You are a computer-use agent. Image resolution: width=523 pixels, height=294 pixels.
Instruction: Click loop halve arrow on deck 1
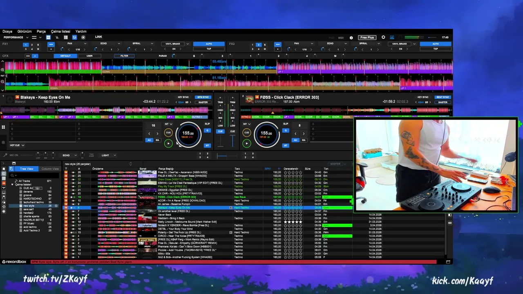[x=149, y=134]
